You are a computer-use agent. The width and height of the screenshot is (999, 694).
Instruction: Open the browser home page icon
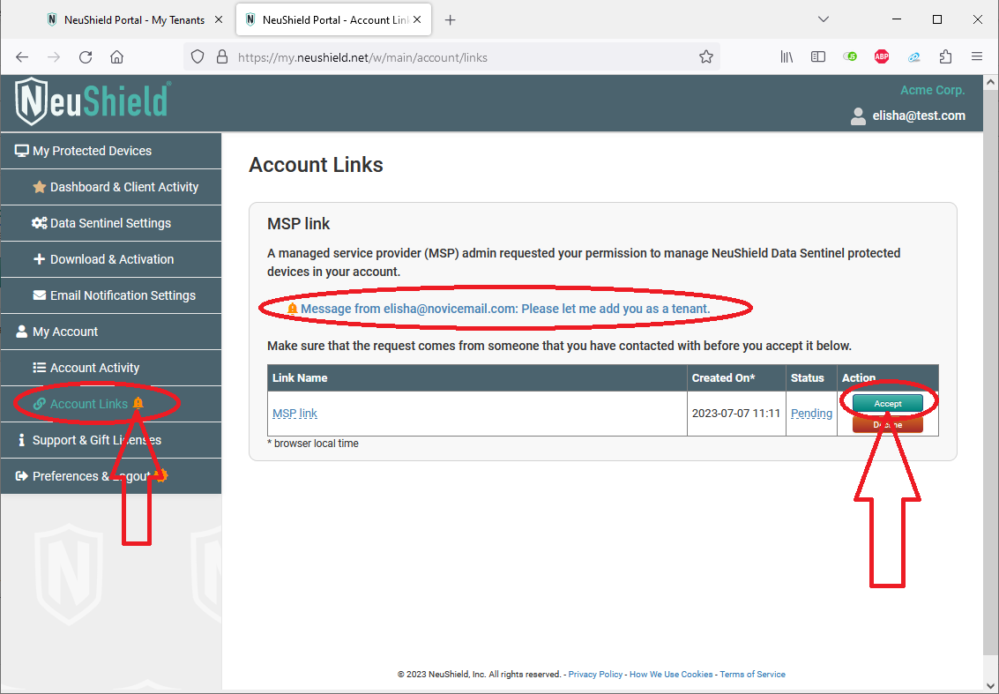[116, 57]
